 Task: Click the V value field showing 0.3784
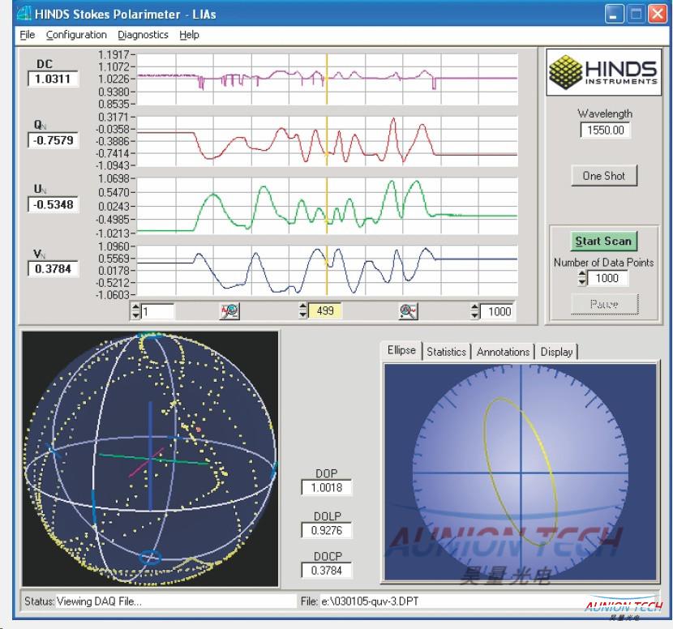click(53, 268)
